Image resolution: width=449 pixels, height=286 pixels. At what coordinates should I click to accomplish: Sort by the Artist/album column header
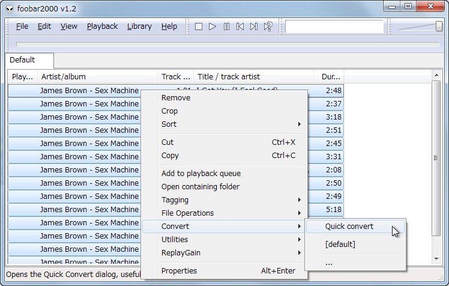coord(97,76)
